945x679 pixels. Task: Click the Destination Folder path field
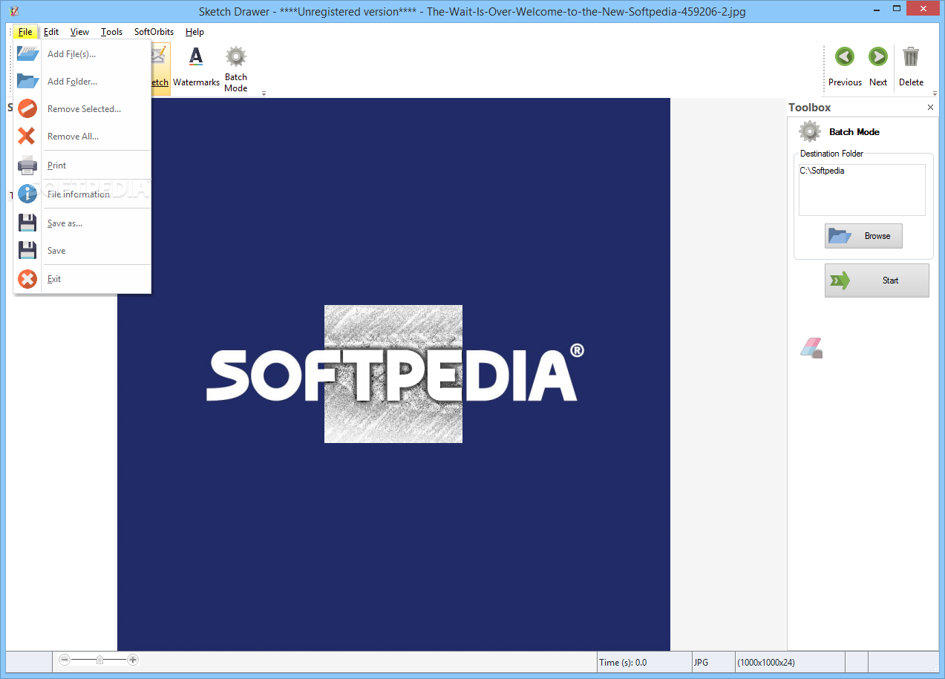click(x=862, y=190)
